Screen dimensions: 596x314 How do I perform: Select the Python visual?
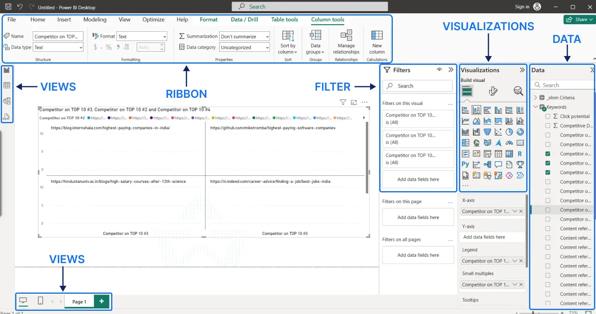pos(465,164)
